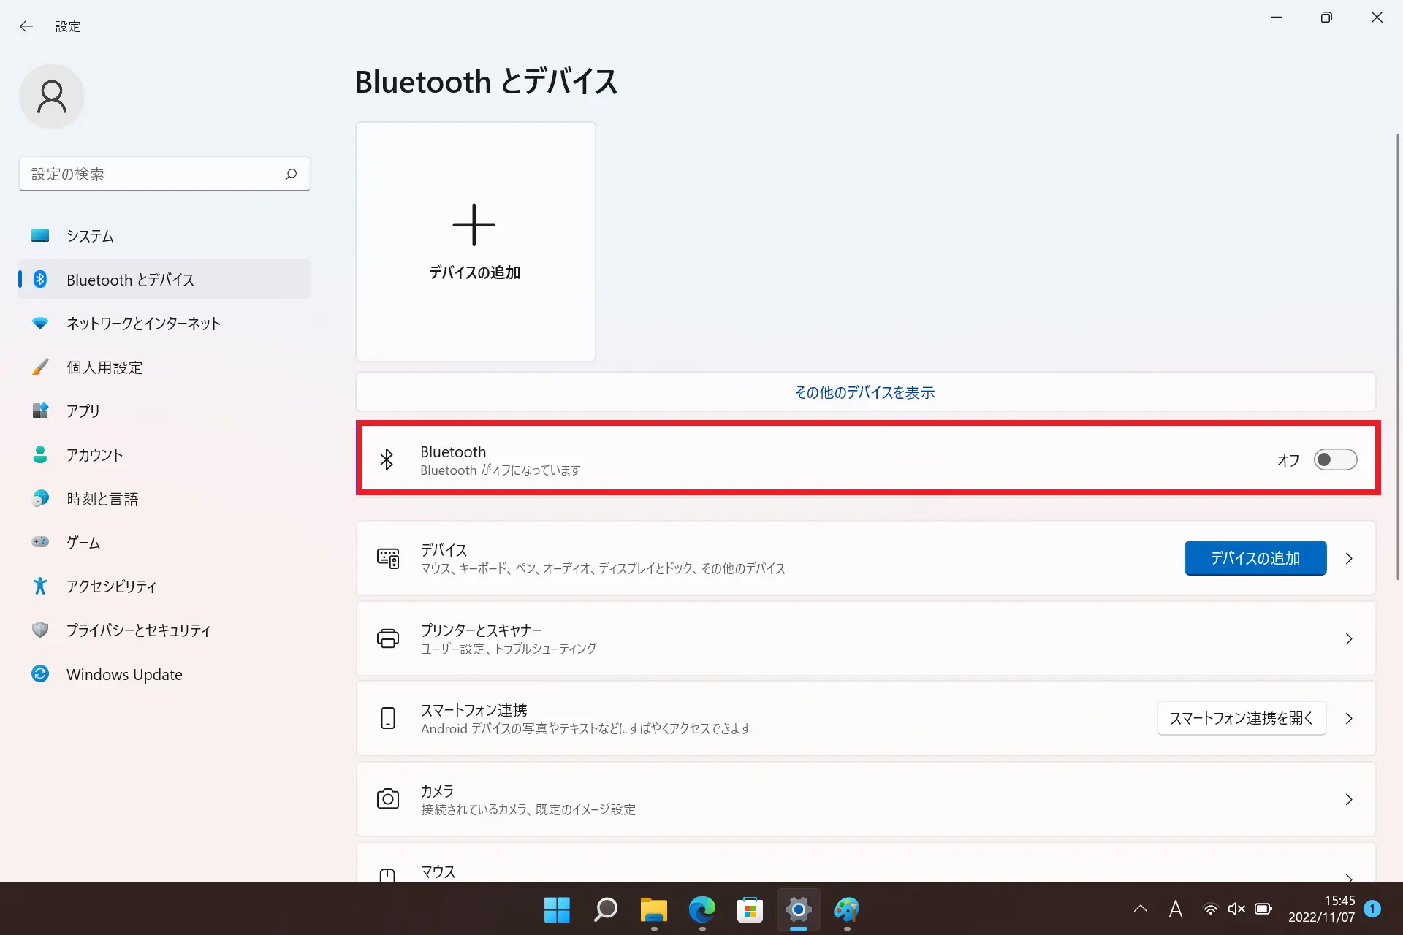Screen dimensions: 1403x935
Task: Click その他のデバイスを表示 link
Action: point(864,392)
